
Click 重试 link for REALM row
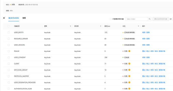(144, 51)
